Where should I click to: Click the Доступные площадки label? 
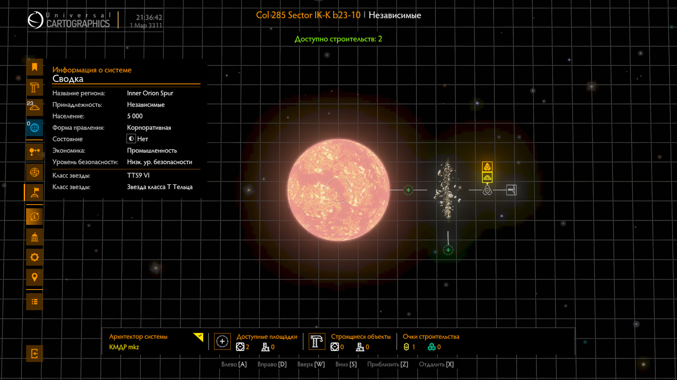pos(267,337)
